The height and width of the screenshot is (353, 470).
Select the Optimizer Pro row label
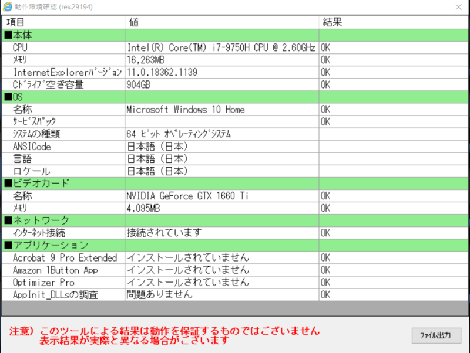[x=43, y=283]
